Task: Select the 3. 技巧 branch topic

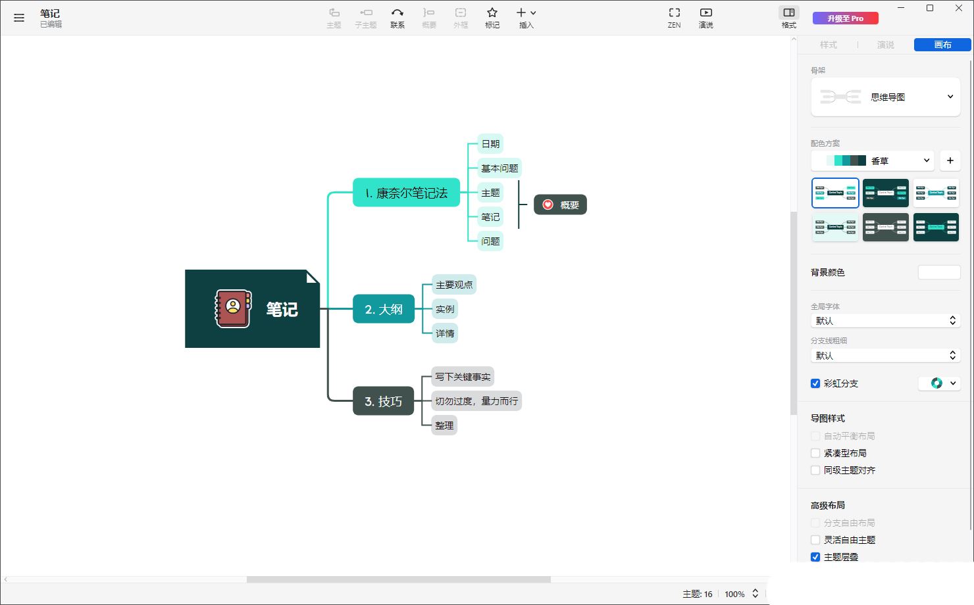Action: coord(384,401)
